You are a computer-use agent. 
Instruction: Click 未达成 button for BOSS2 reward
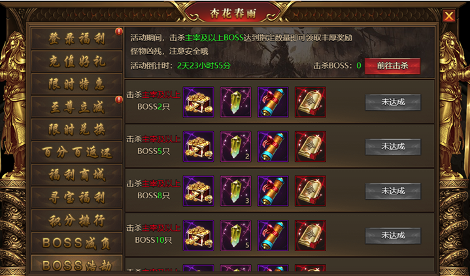[393, 102]
